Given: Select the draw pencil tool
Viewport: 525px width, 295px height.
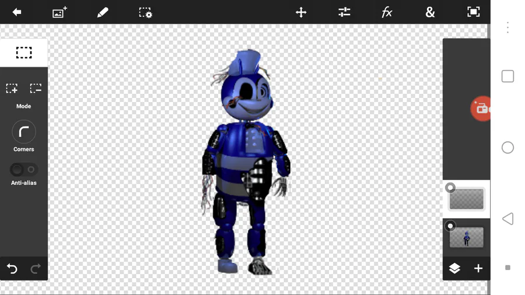Looking at the screenshot, I should (103, 12).
